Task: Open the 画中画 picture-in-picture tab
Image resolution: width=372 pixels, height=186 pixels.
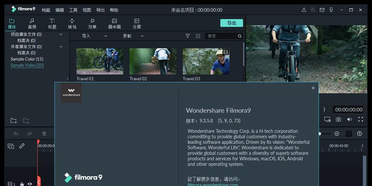Action: [115, 24]
